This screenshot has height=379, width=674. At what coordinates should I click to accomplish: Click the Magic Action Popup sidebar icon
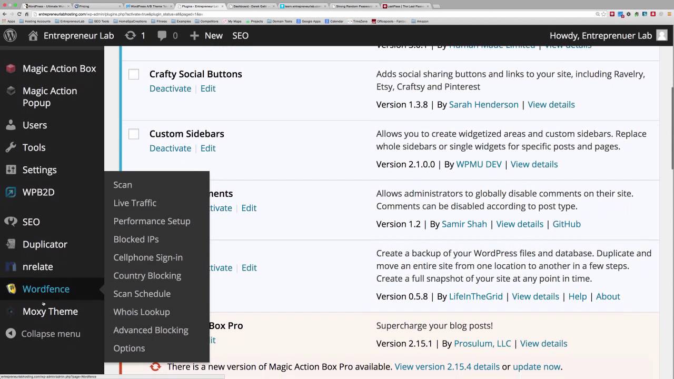11,91
